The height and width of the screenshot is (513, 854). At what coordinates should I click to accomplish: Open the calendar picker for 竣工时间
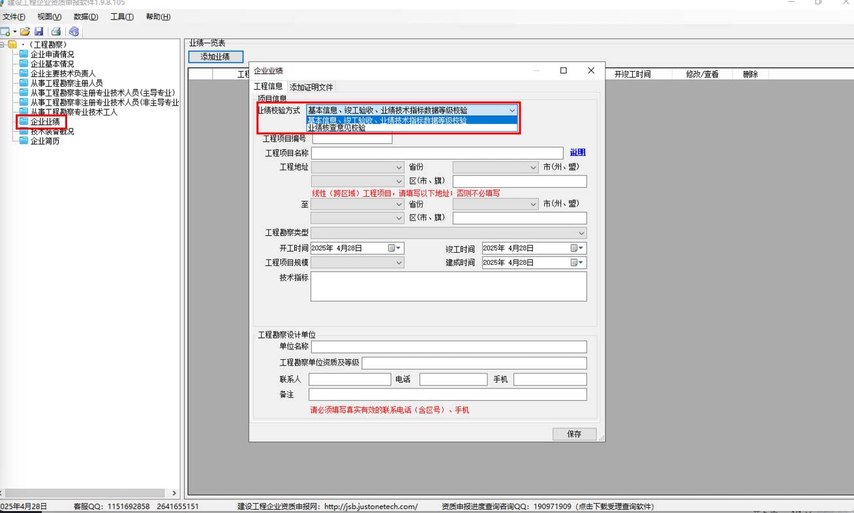pos(578,248)
